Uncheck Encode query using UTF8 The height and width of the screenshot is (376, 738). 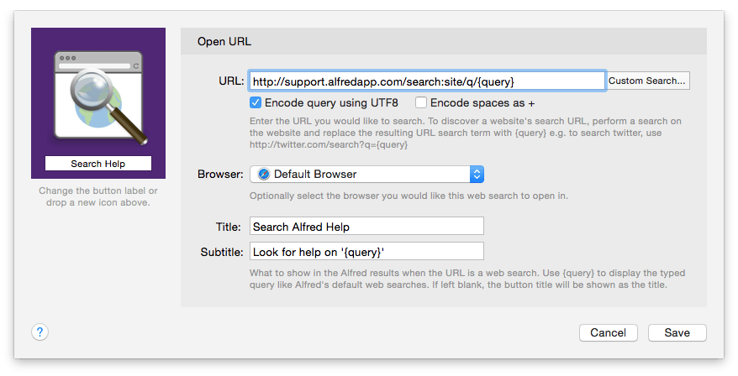(256, 102)
